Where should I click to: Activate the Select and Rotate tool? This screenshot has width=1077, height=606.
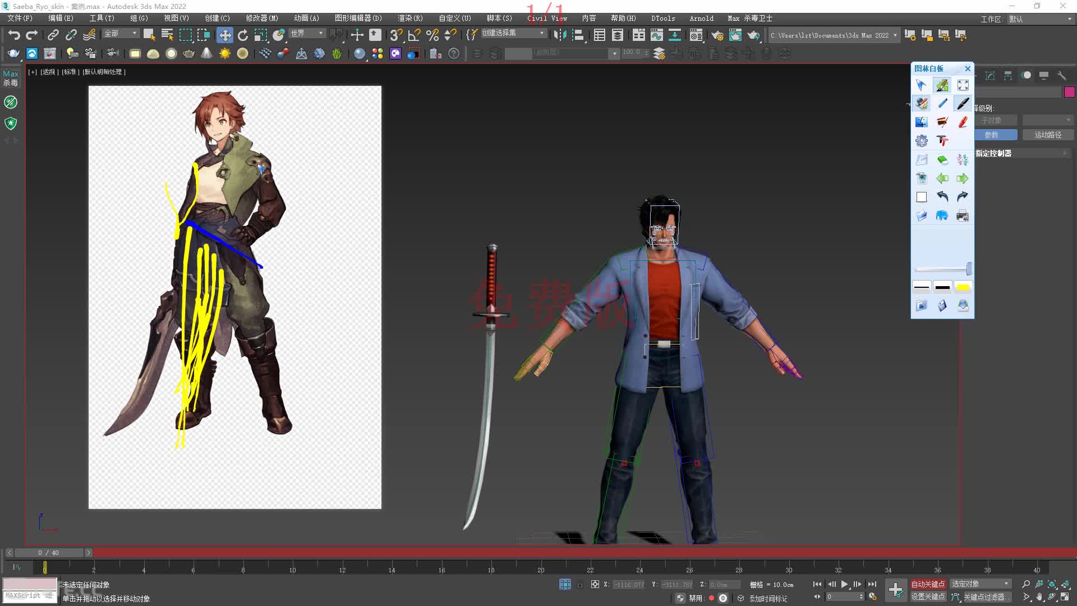pos(243,35)
